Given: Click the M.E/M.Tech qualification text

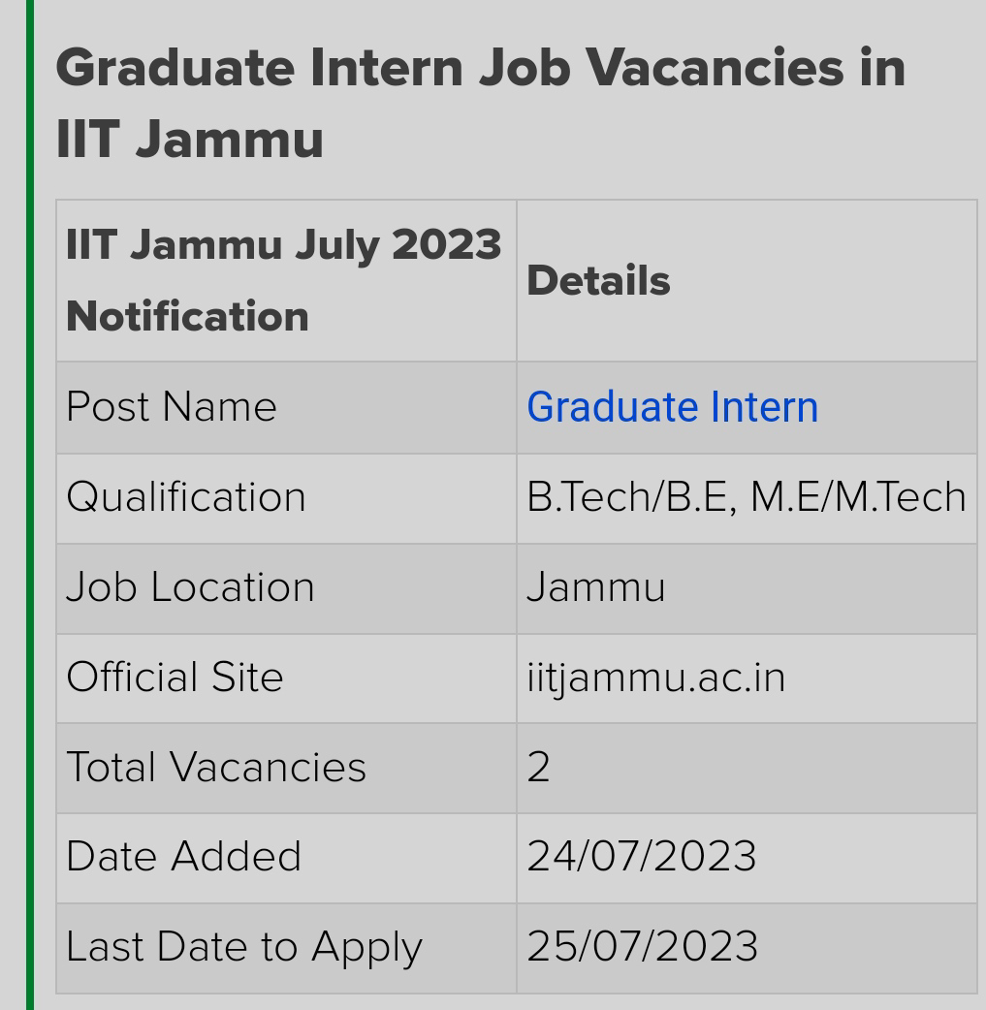Looking at the screenshot, I should coord(858,497).
